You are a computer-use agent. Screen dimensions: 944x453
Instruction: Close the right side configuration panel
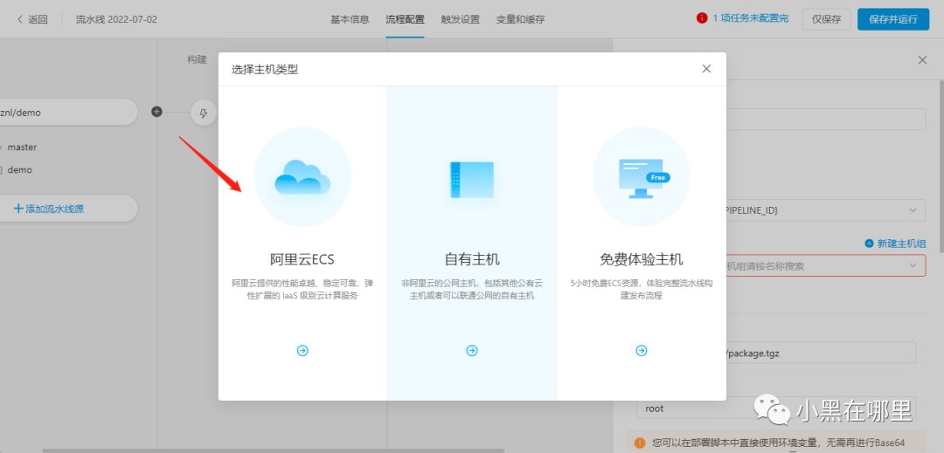pos(922,60)
